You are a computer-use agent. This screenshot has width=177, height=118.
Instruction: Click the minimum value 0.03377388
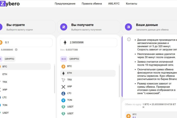(x=72, y=50)
